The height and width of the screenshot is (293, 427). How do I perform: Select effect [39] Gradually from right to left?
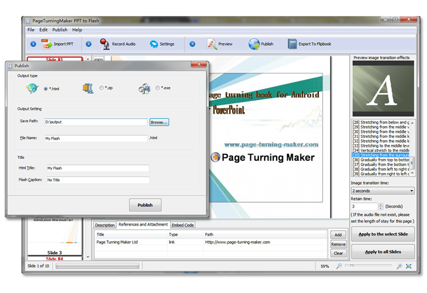pos(381,174)
